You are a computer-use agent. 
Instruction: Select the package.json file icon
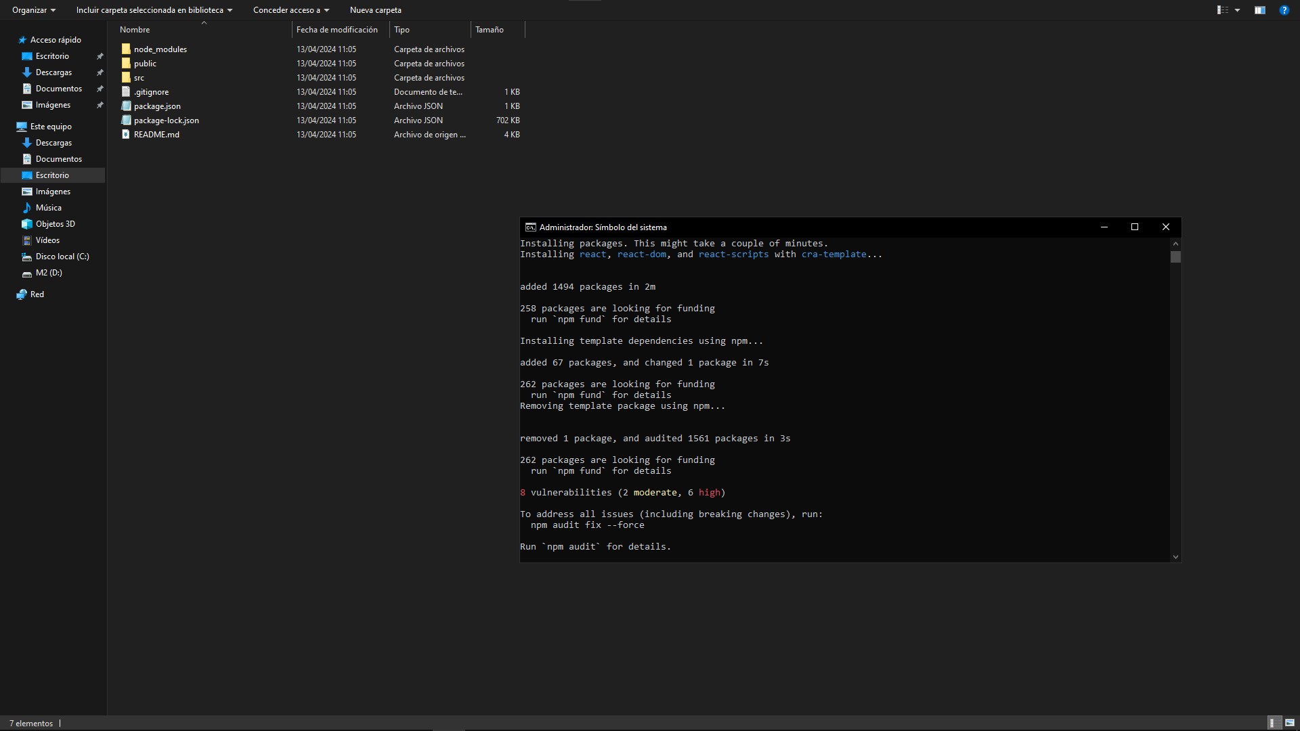pyautogui.click(x=126, y=106)
